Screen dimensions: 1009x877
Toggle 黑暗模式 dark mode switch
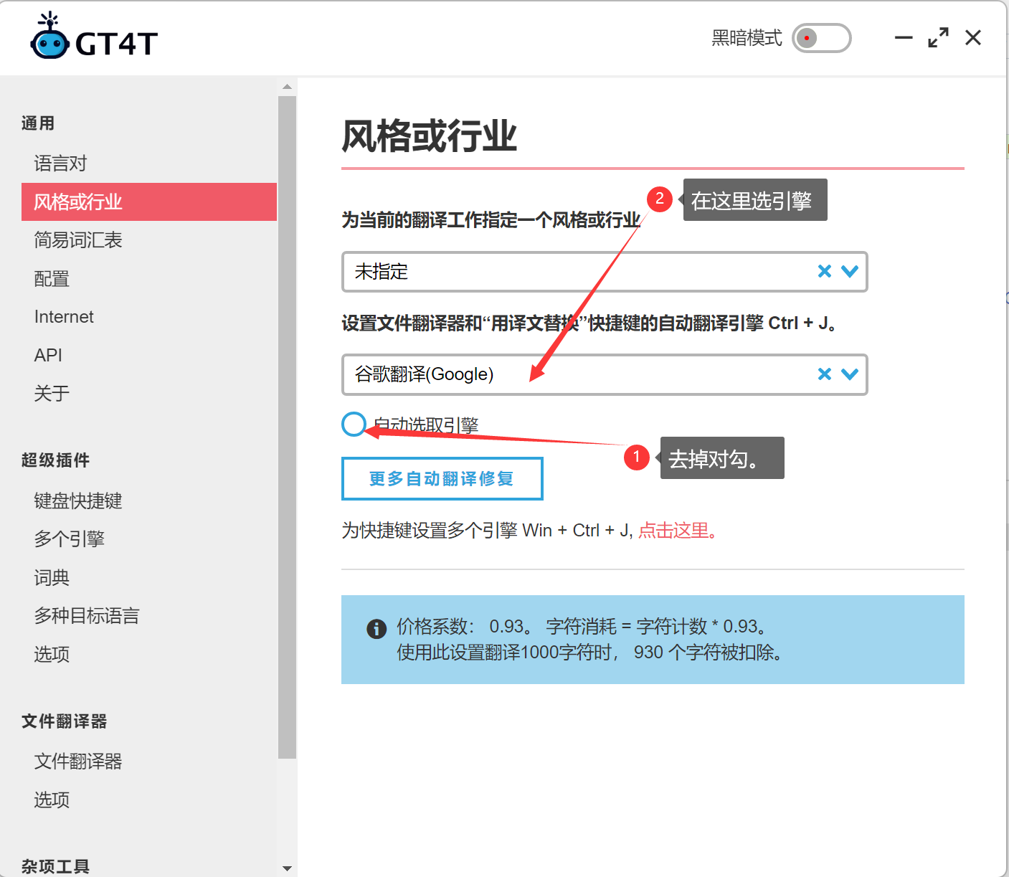821,38
